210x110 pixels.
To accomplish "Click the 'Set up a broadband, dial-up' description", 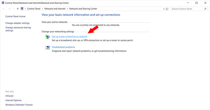I will [92, 40].
